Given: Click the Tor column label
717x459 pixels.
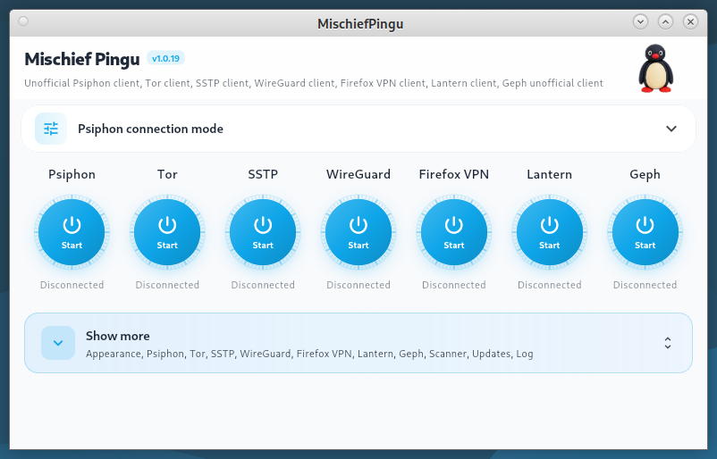Looking at the screenshot, I should click(x=167, y=174).
